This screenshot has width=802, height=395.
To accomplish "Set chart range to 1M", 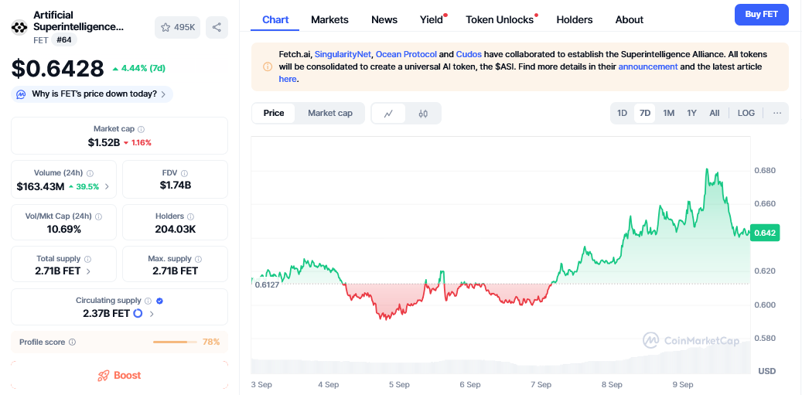I will (668, 113).
